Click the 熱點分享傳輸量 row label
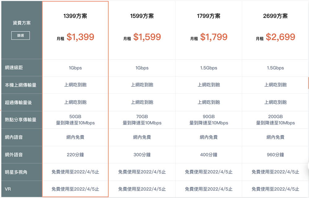 [21, 120]
